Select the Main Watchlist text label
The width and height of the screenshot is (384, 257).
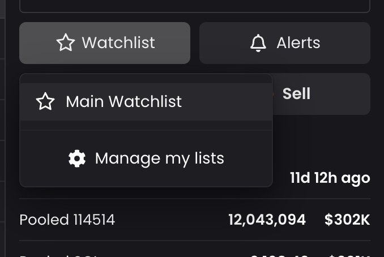click(123, 102)
